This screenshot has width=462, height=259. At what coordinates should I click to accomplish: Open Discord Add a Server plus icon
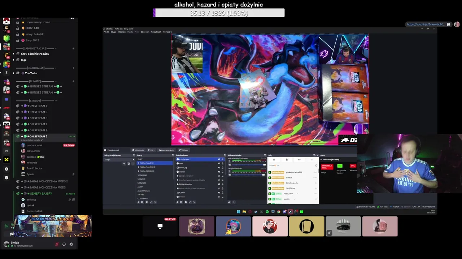pyautogui.click(x=6, y=169)
